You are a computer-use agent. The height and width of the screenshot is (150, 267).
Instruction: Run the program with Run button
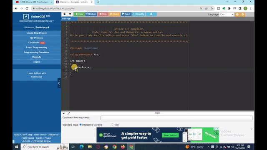(x=79, y=14)
